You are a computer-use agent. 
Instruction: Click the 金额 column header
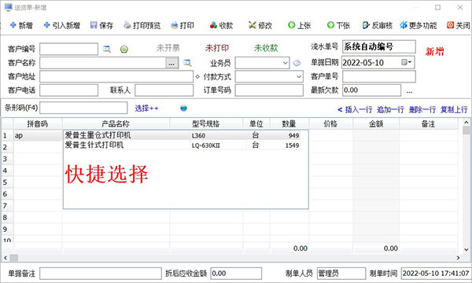pos(376,124)
